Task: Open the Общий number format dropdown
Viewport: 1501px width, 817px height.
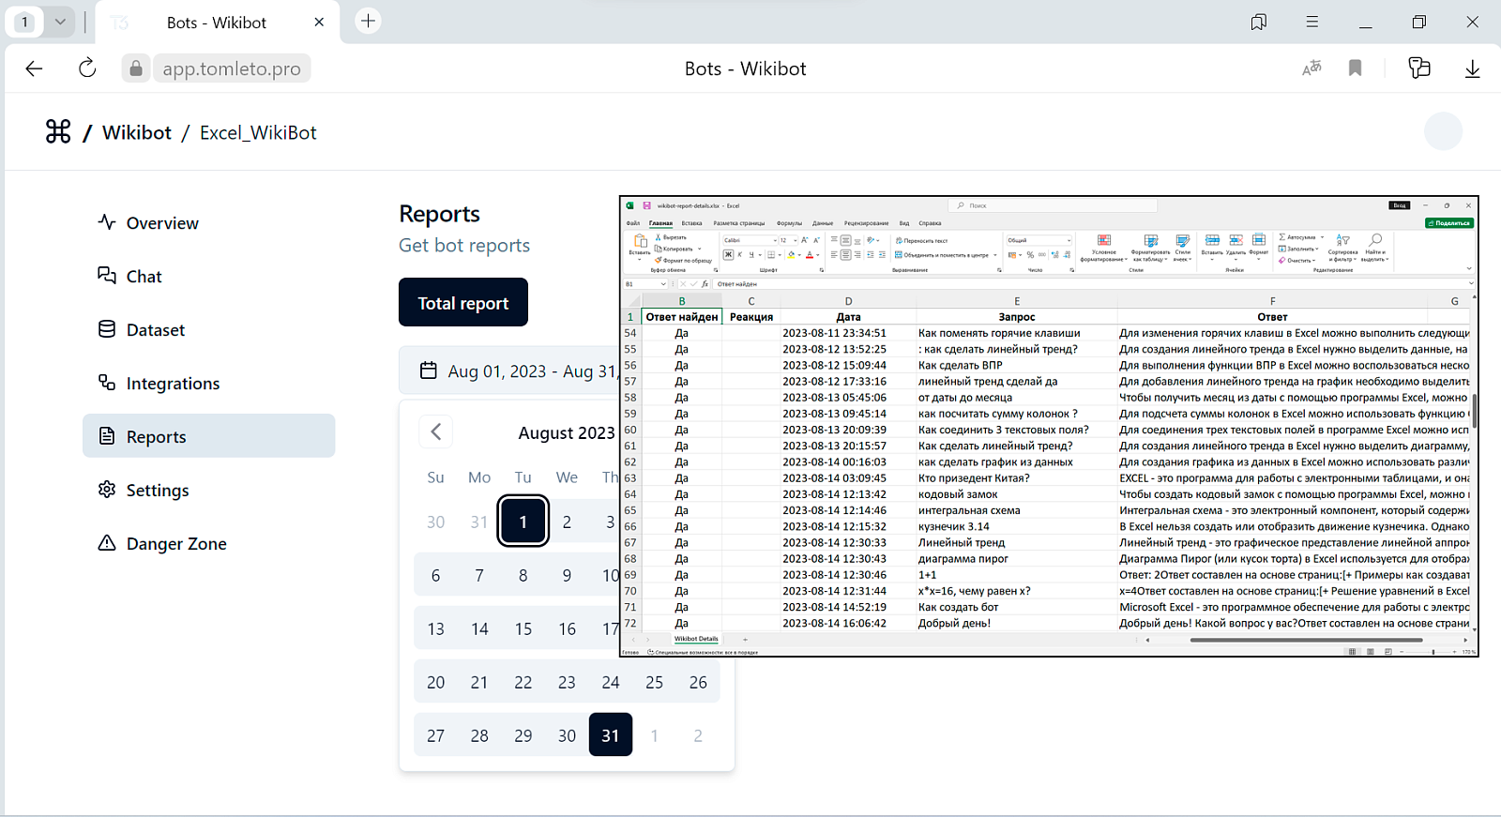Action: click(x=1039, y=240)
